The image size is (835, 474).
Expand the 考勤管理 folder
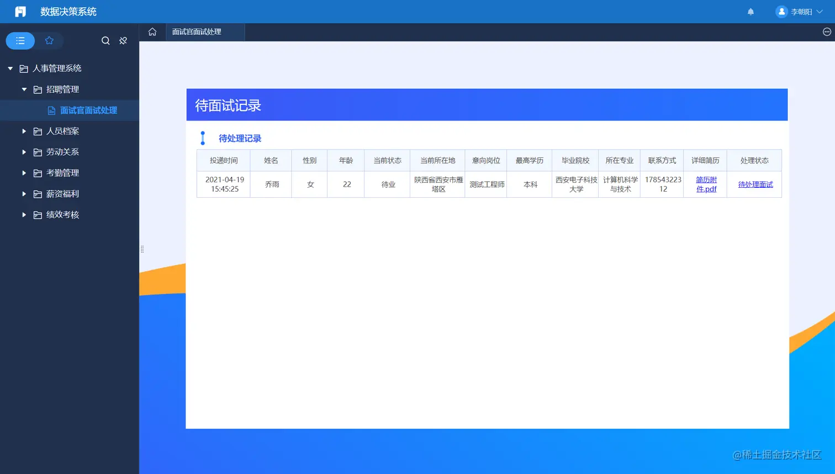click(24, 172)
